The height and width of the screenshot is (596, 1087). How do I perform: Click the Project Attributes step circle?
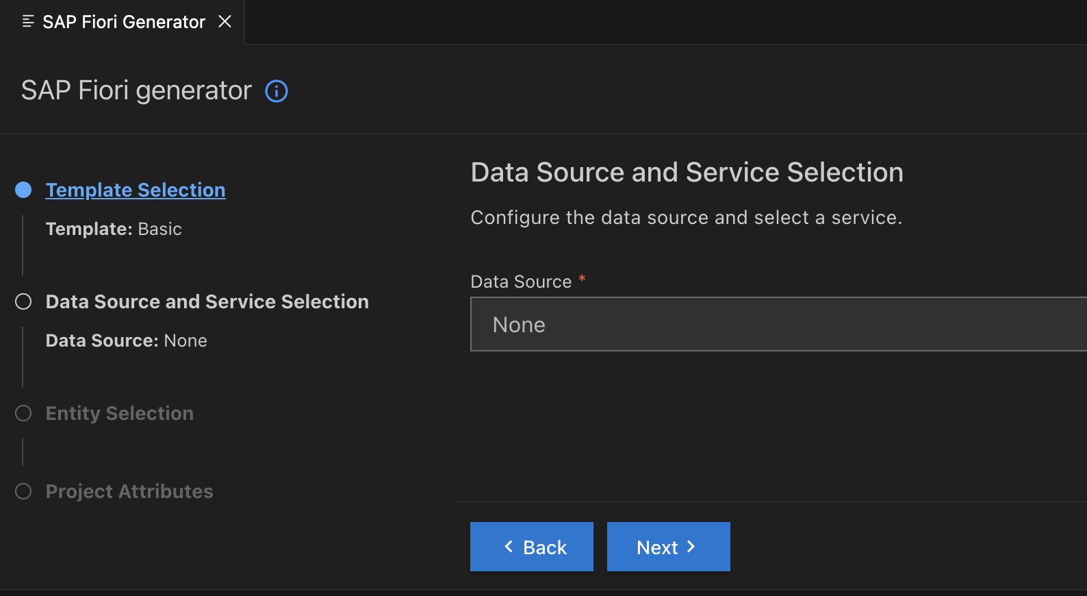pyautogui.click(x=23, y=491)
